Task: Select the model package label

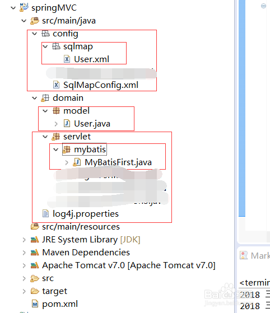Action: tap(77, 111)
